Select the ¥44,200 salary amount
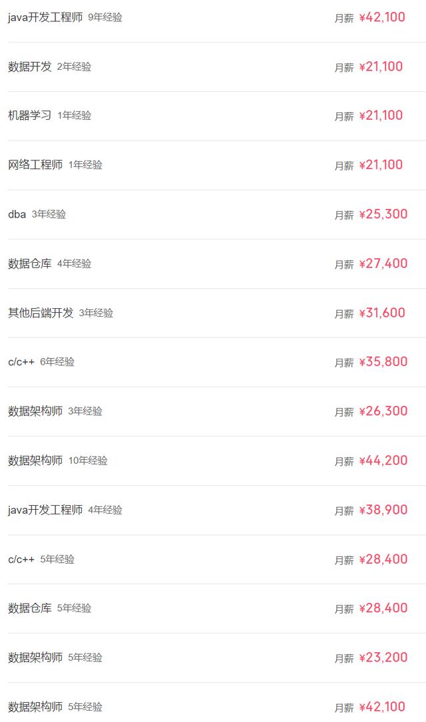426x722 pixels. 383,460
